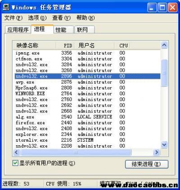180x190 pixels.
Task: Select the WINWORD.EXE process row
Action: click(x=88, y=93)
